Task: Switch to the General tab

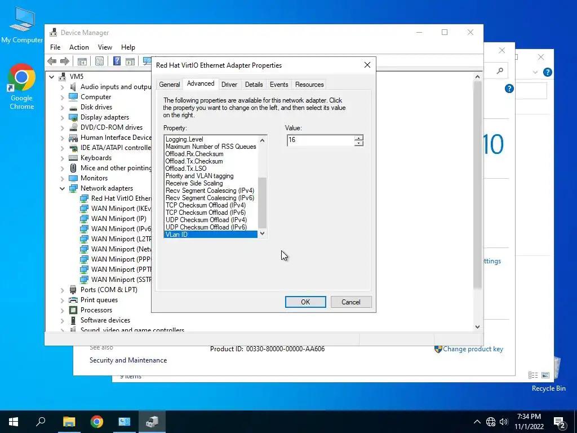Action: click(x=169, y=85)
